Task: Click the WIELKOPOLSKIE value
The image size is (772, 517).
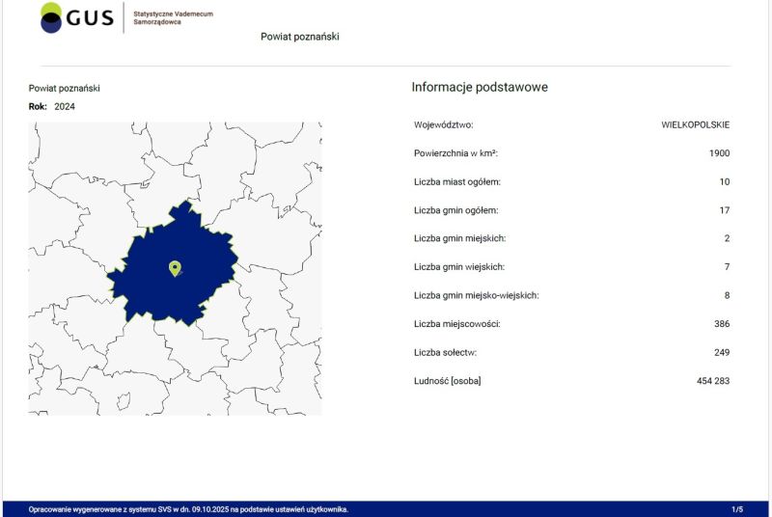Action: (695, 125)
